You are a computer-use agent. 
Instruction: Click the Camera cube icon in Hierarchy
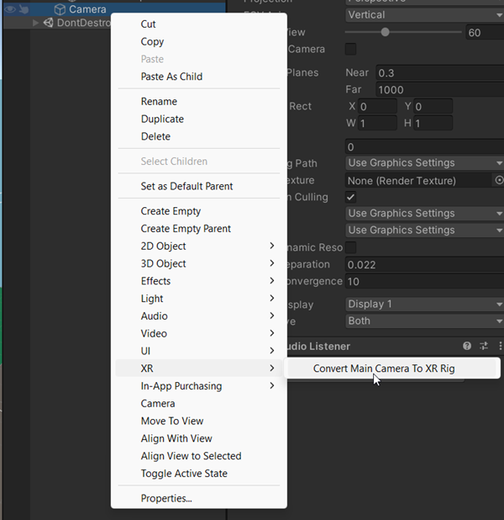(x=60, y=9)
